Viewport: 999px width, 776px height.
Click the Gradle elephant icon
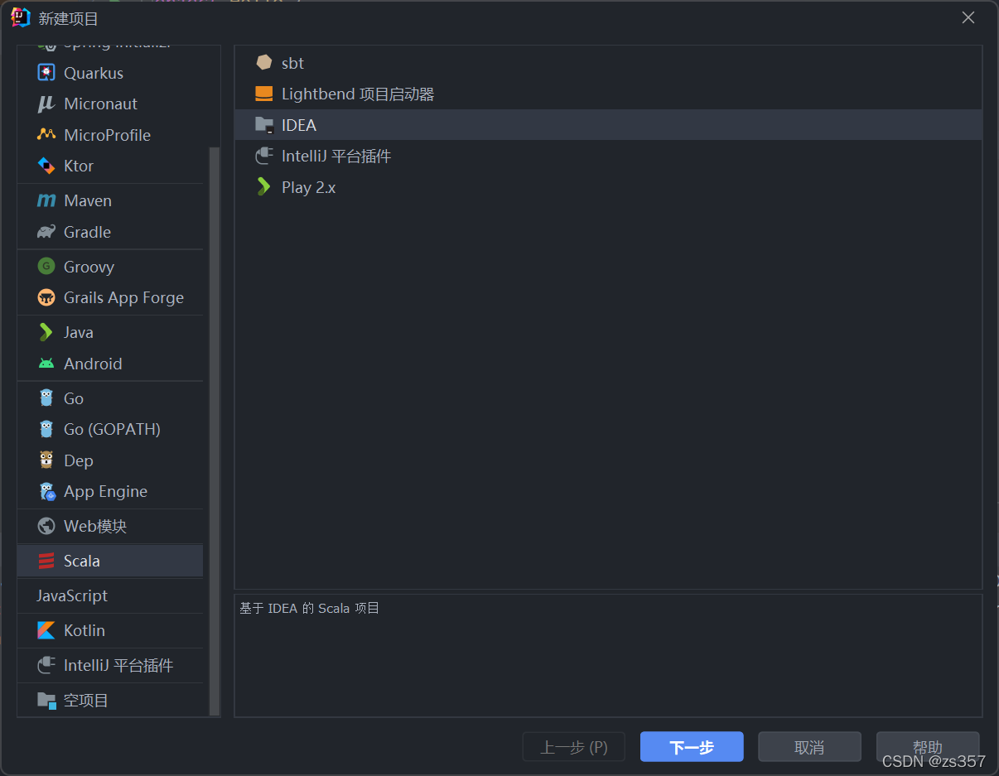(46, 232)
